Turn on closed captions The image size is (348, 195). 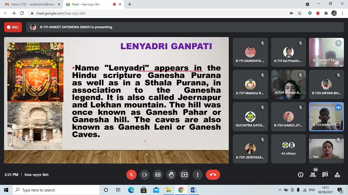point(158,175)
